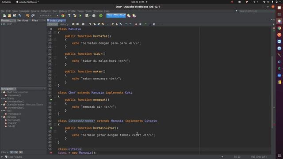Image resolution: width=283 pixels, height=159 pixels.
Task: Click Activities in the top bar
Action: click(x=6, y=2)
